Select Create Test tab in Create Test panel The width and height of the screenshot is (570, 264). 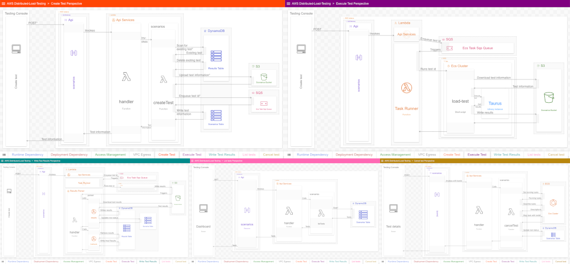coord(167,155)
